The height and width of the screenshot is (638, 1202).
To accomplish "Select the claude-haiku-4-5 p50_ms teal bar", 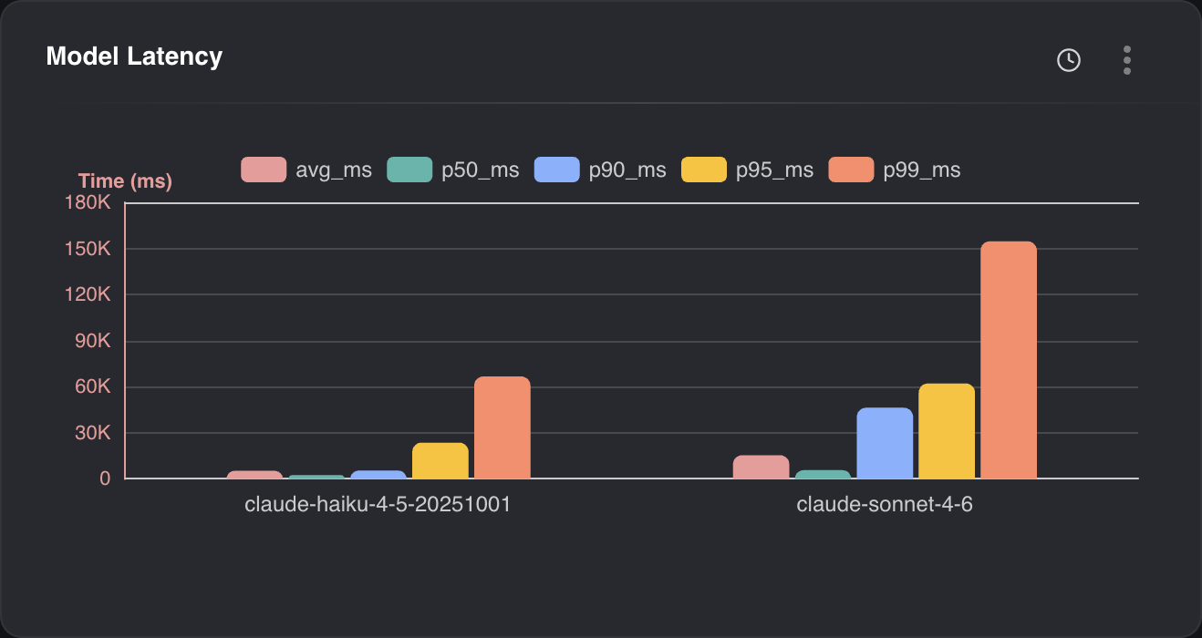I will click(316, 477).
